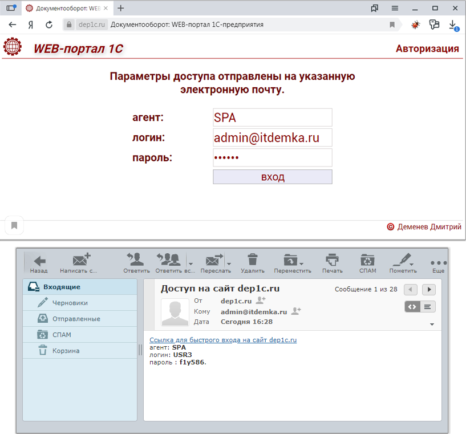The image size is (466, 434).
Task: Click the date Сегодня 16:28
Action: click(246, 322)
